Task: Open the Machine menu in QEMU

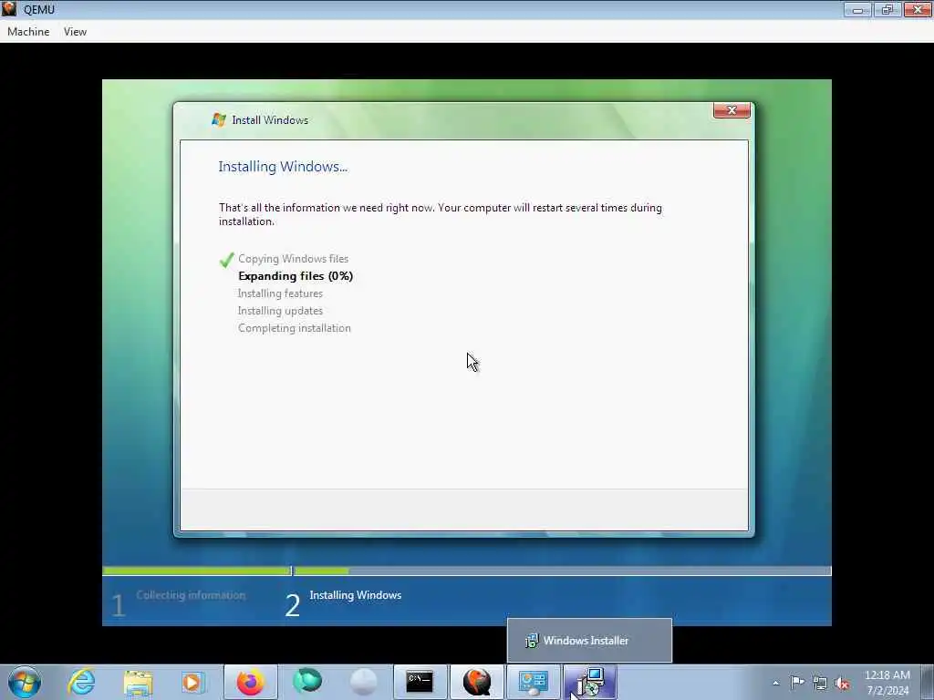Action: click(28, 32)
